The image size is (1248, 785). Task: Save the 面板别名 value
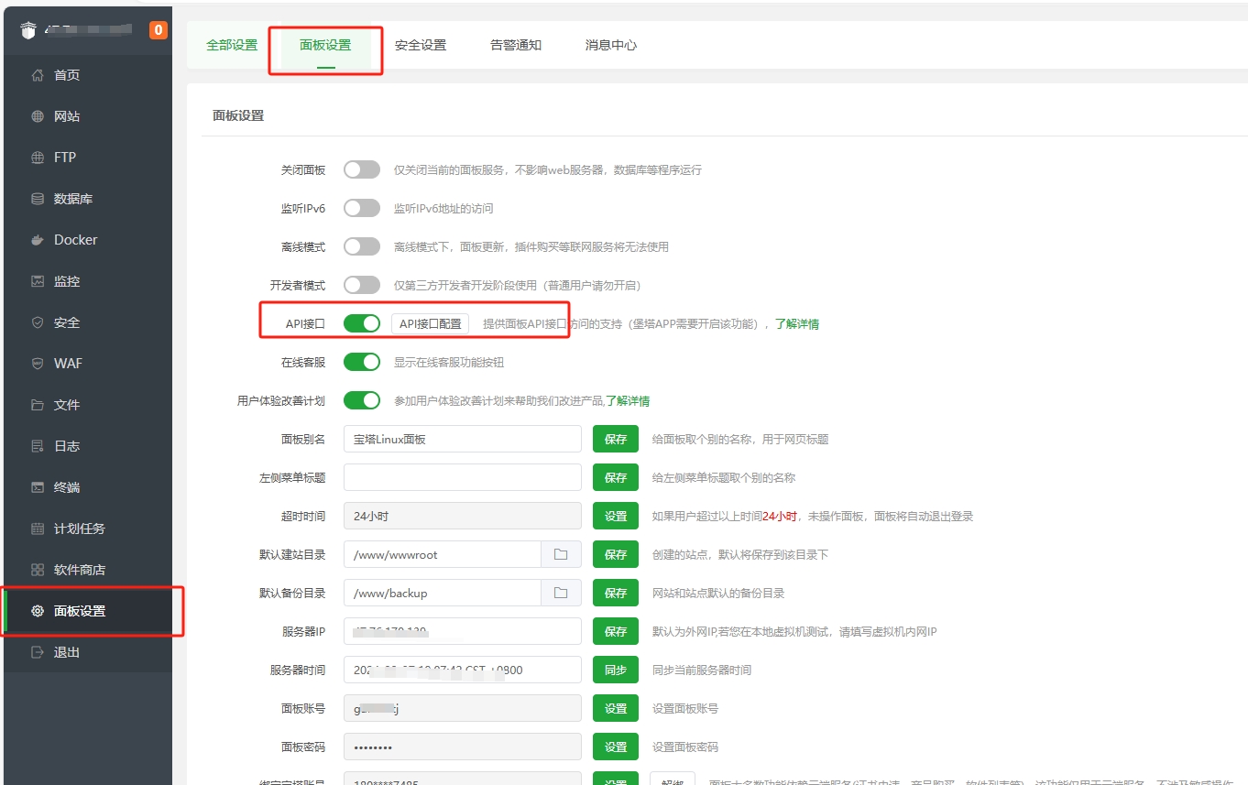pos(616,439)
